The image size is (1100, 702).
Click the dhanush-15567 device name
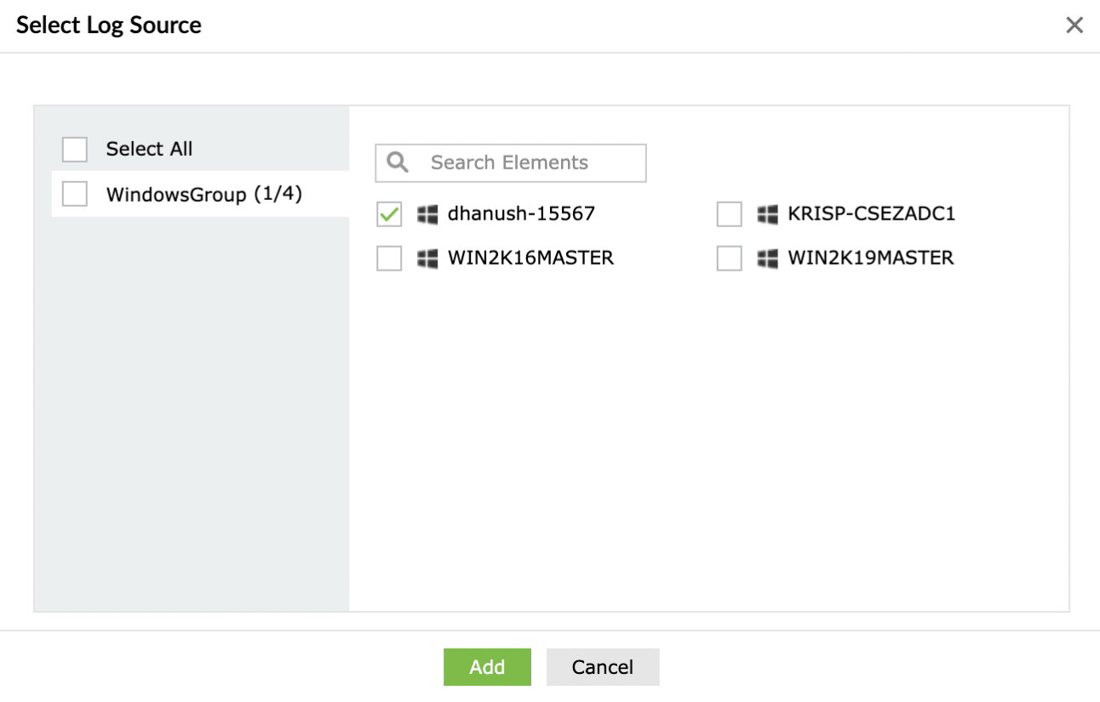[521, 214]
